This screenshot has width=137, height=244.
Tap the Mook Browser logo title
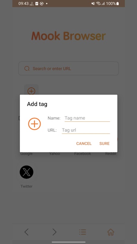coord(68,36)
